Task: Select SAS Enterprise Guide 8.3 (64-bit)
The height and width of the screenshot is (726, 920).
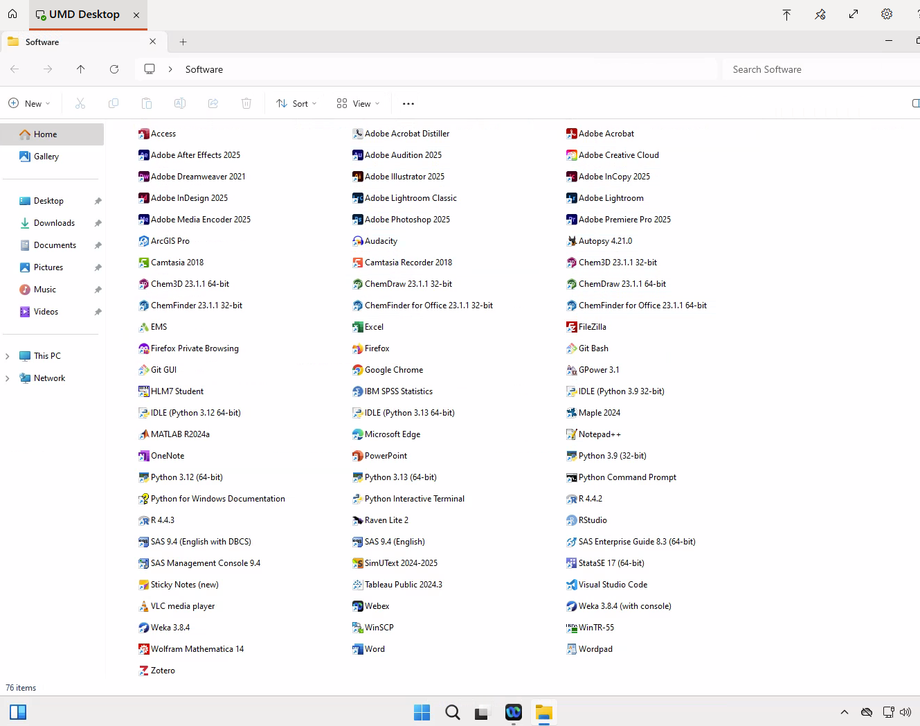Action: [x=631, y=542]
